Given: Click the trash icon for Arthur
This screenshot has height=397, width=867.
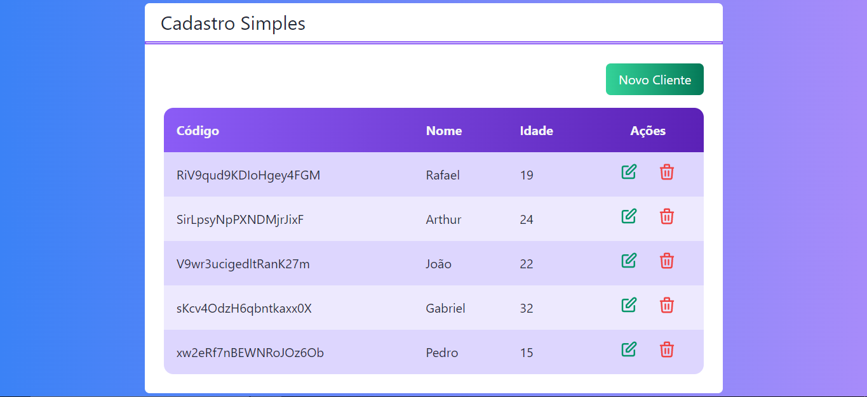Looking at the screenshot, I should (667, 216).
